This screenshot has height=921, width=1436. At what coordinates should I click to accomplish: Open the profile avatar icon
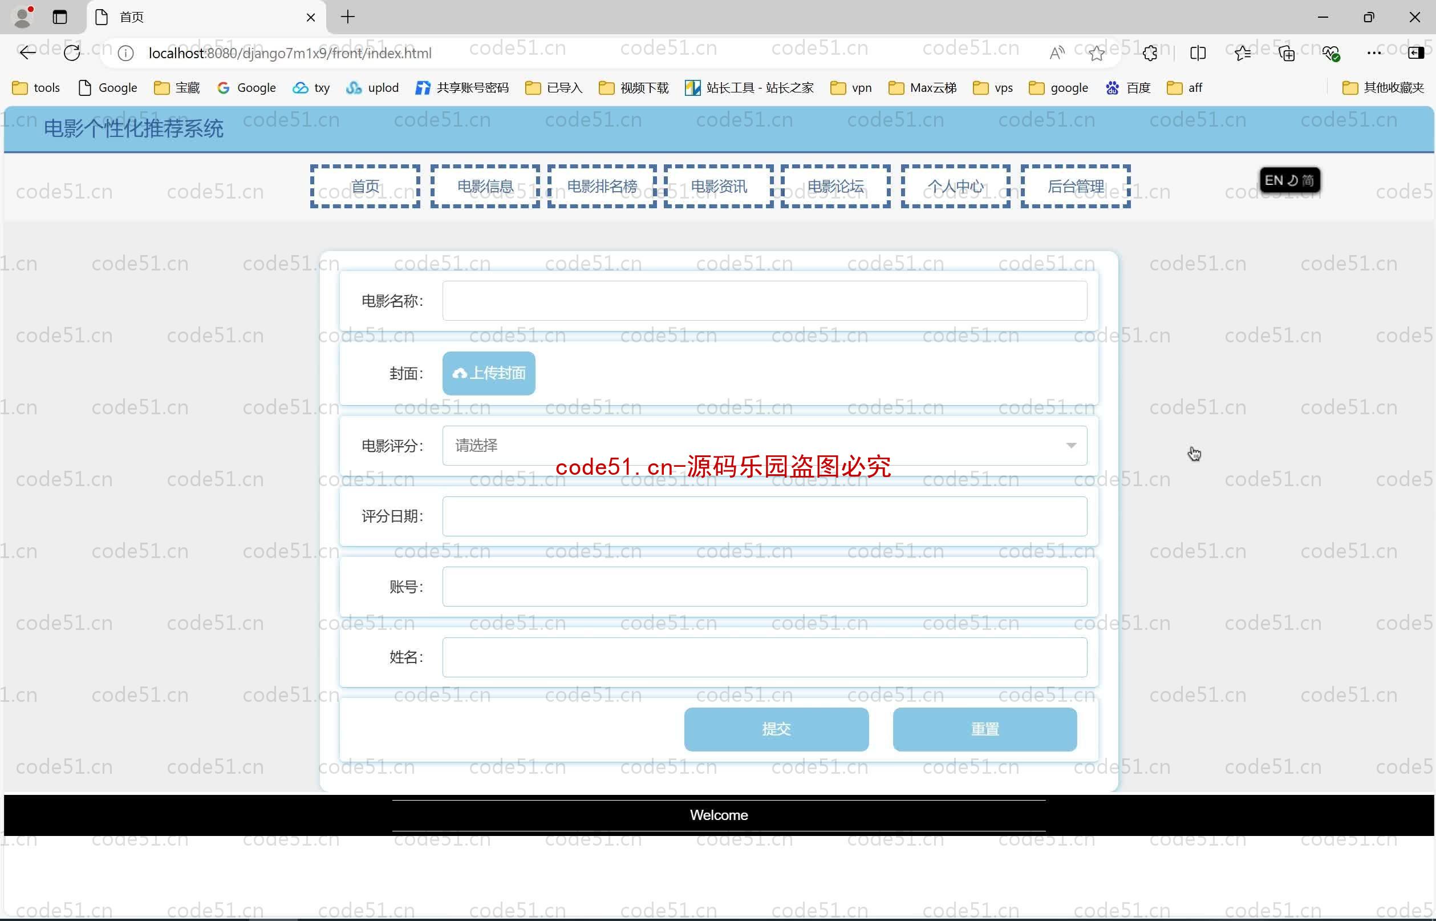pyautogui.click(x=23, y=17)
